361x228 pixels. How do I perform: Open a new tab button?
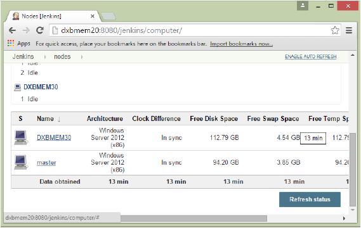point(108,16)
